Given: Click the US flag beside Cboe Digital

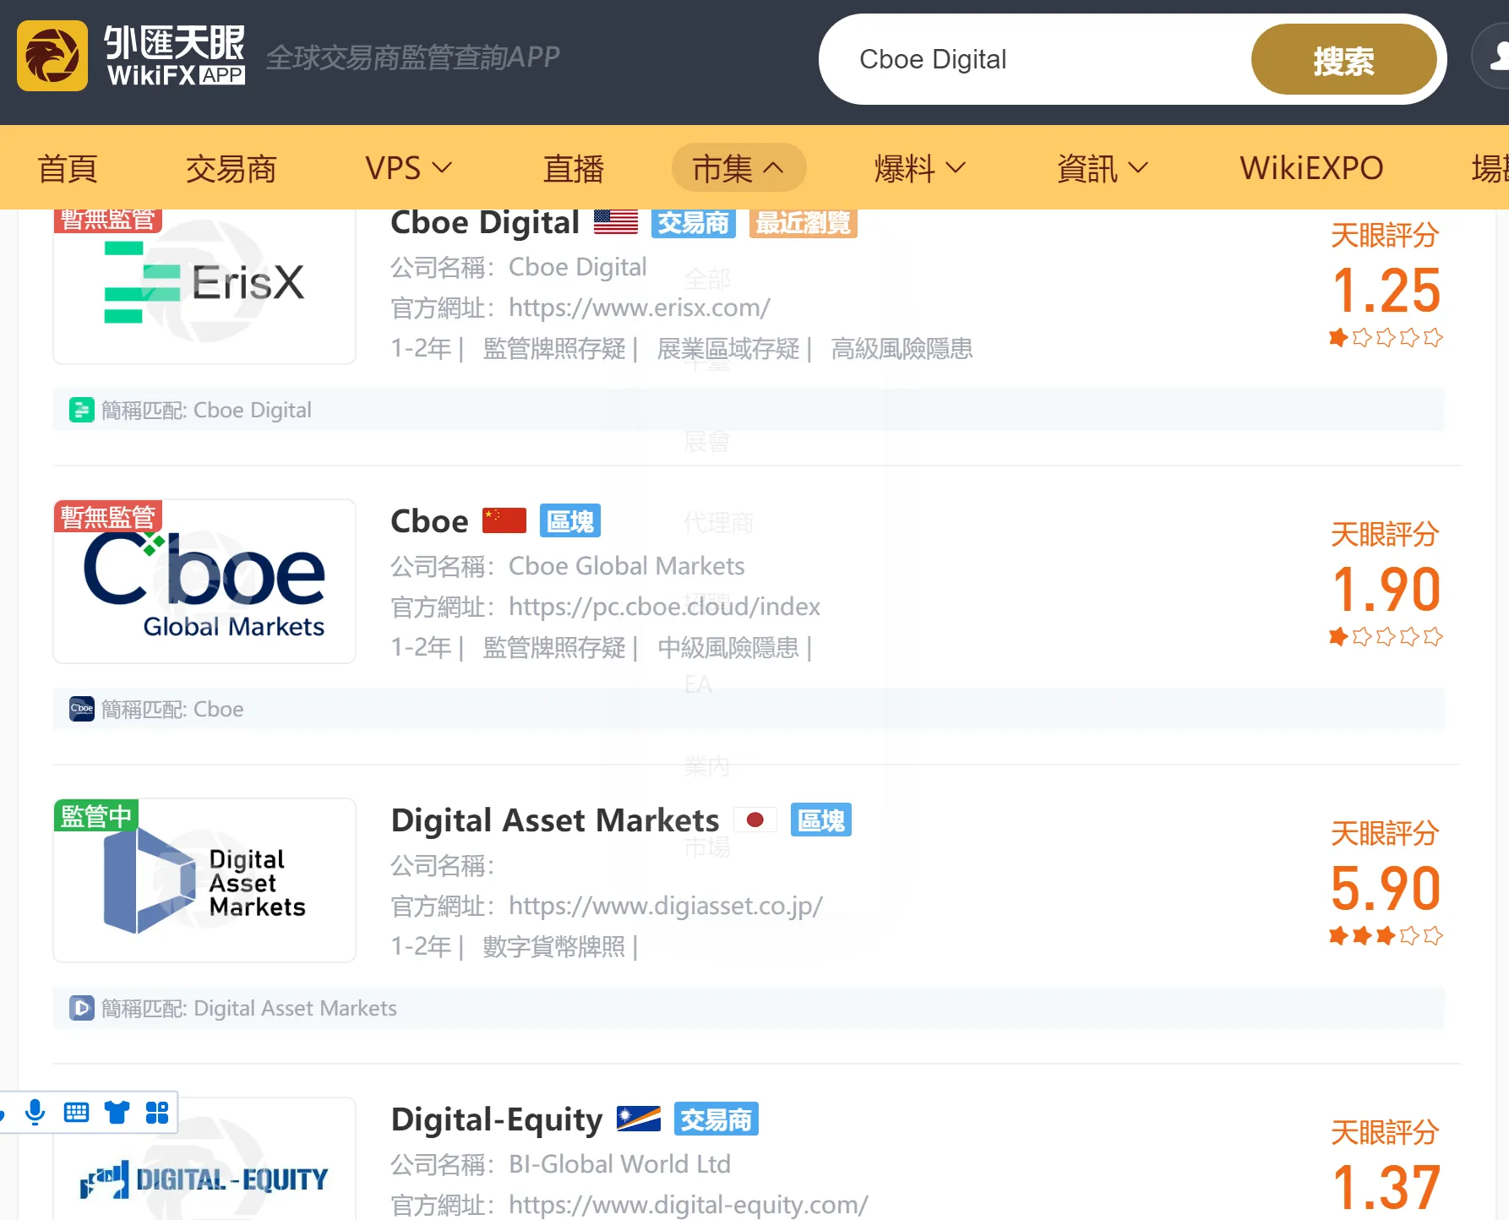Looking at the screenshot, I should coord(615,222).
